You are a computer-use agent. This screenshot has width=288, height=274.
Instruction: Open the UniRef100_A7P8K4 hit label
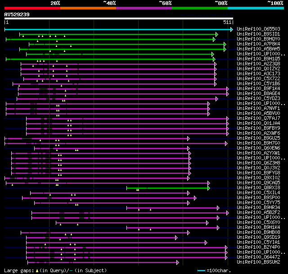coord(258,44)
